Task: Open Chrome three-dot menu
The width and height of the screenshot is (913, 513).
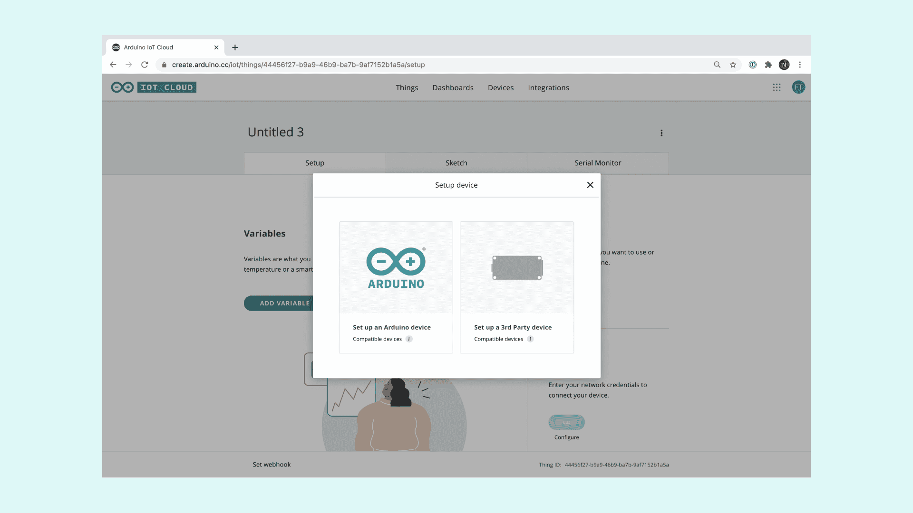Action: point(800,65)
